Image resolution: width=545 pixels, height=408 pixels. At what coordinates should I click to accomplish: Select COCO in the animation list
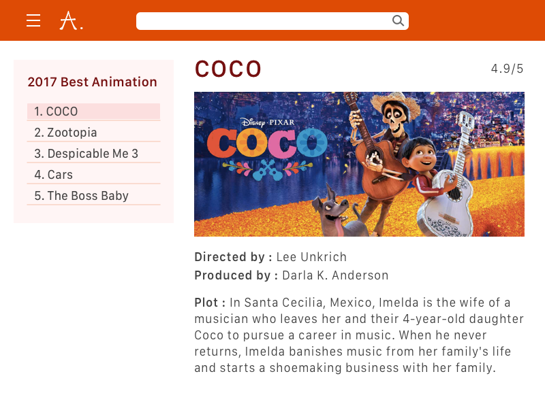tap(93, 112)
